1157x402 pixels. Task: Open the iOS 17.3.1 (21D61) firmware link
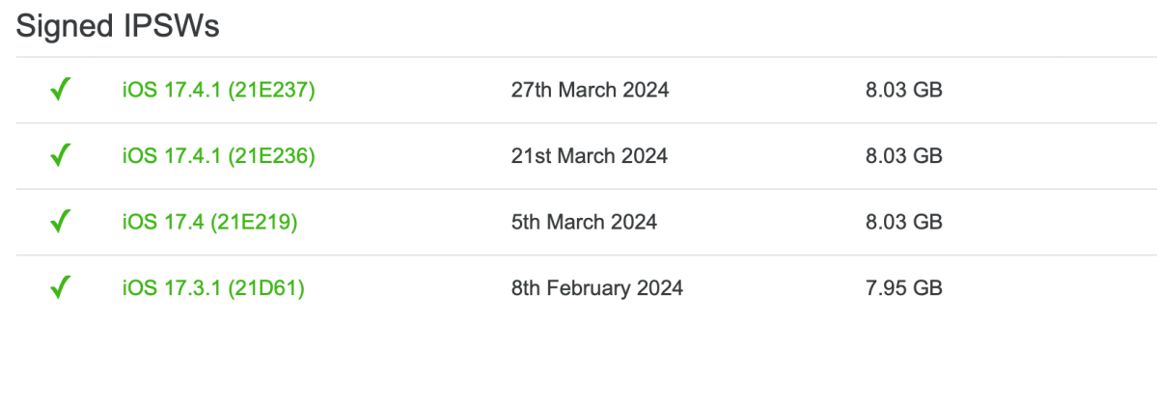[213, 287]
